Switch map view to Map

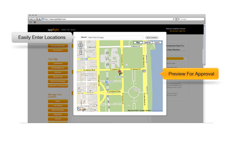[x=138, y=42]
